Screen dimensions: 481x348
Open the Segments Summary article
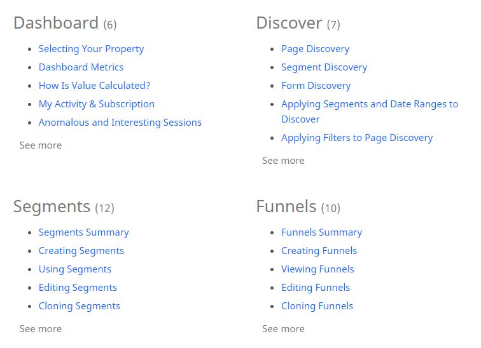coord(83,232)
